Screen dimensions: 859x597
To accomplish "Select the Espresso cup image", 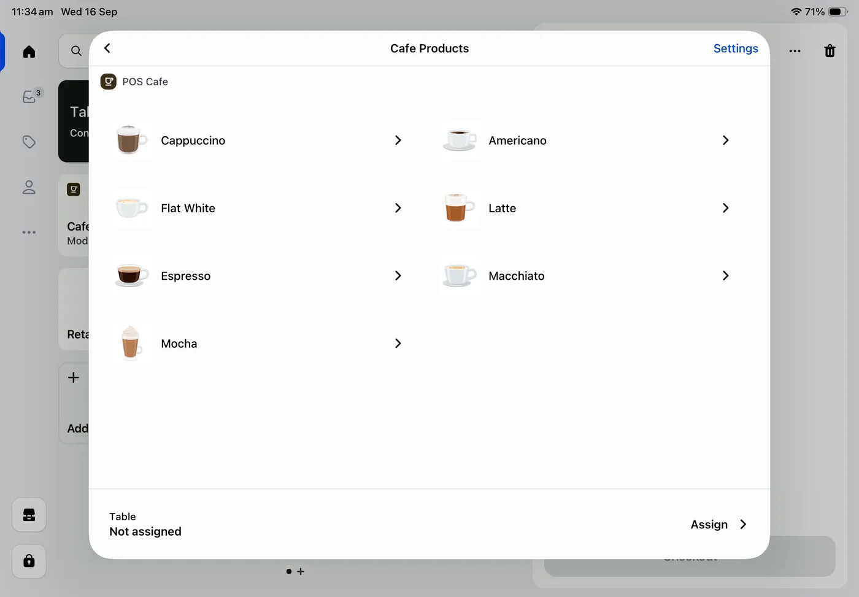I will (x=132, y=275).
